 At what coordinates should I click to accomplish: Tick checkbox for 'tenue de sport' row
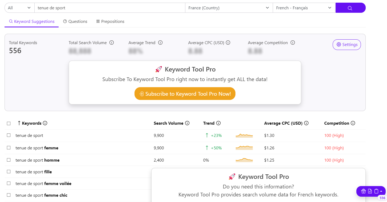(x=9, y=135)
